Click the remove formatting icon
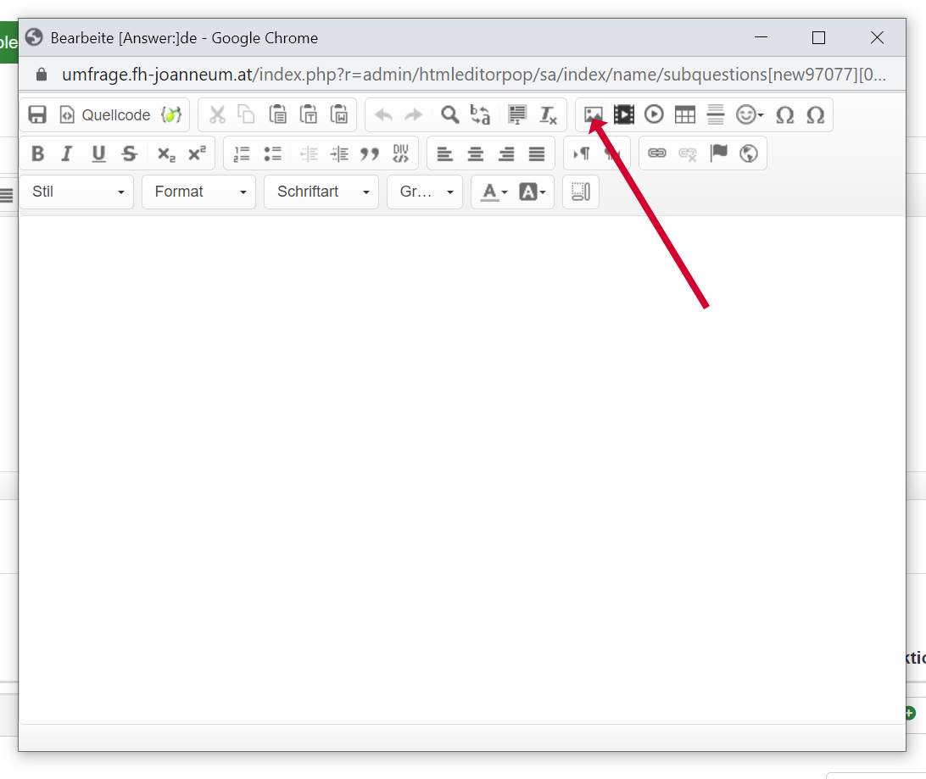Viewport: 926px width, 779px height. (x=548, y=115)
